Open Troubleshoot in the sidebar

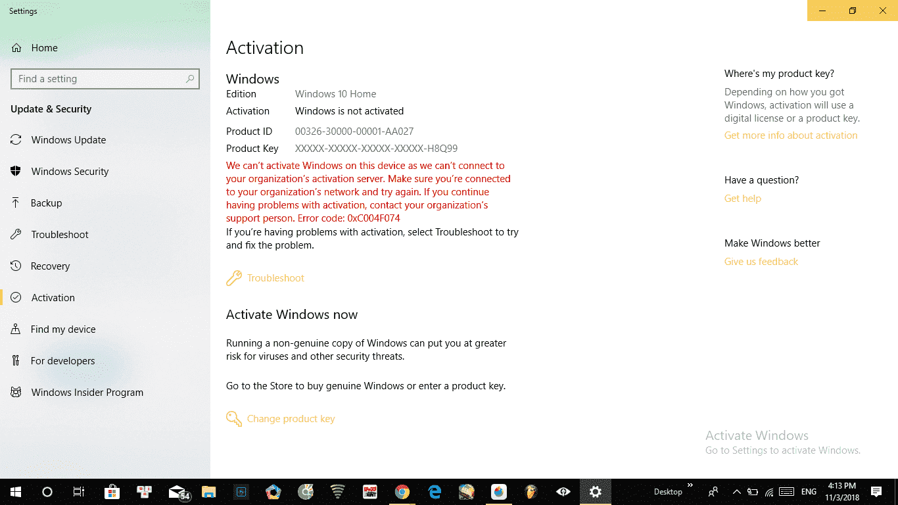105,235
